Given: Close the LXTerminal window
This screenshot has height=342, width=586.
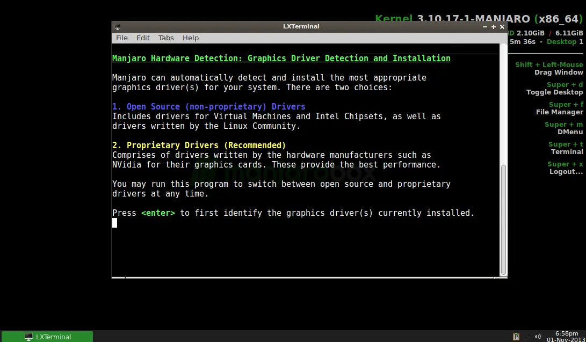Looking at the screenshot, I should click(502, 26).
